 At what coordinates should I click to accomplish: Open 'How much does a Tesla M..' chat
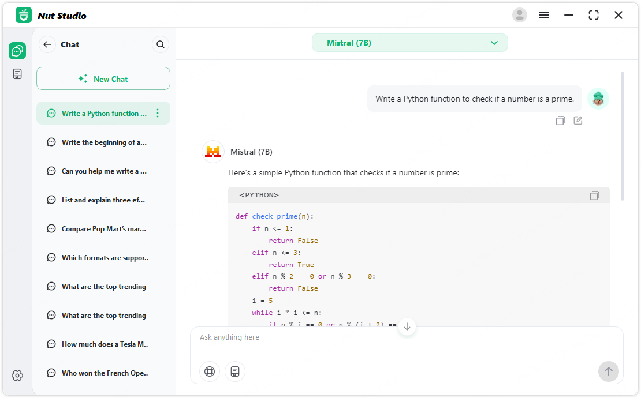click(103, 344)
